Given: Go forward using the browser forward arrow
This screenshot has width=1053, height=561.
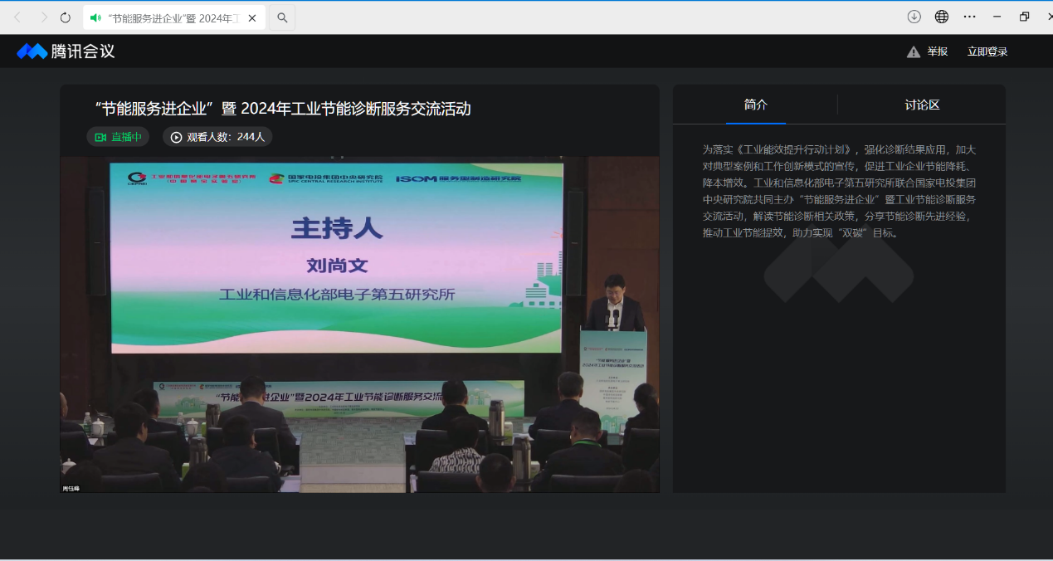Looking at the screenshot, I should (43, 17).
